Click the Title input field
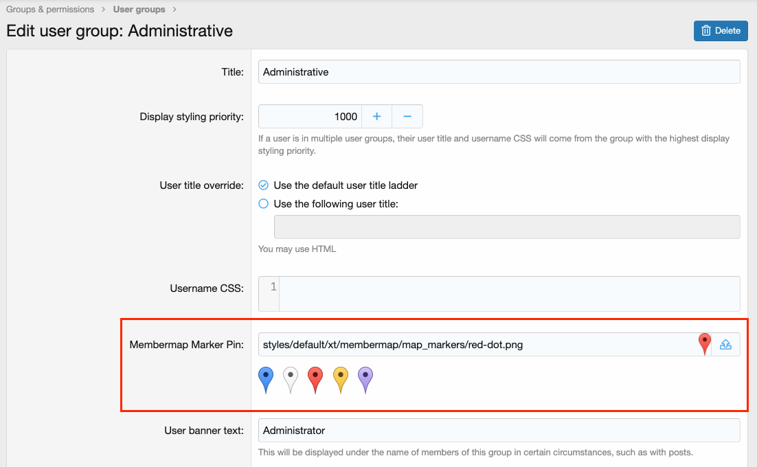Viewport: 757px width, 467px height. click(499, 72)
